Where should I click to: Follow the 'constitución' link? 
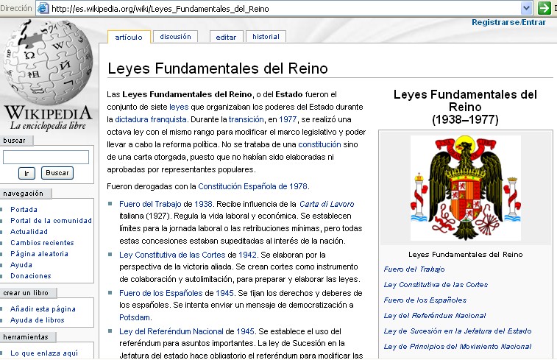[319, 144]
